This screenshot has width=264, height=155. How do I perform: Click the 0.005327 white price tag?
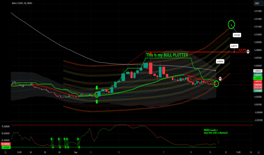(258, 71)
